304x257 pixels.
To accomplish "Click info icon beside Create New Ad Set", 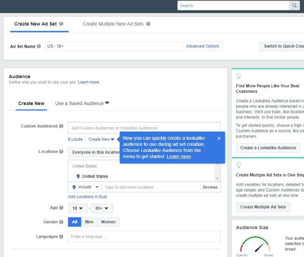I will [x=61, y=24].
